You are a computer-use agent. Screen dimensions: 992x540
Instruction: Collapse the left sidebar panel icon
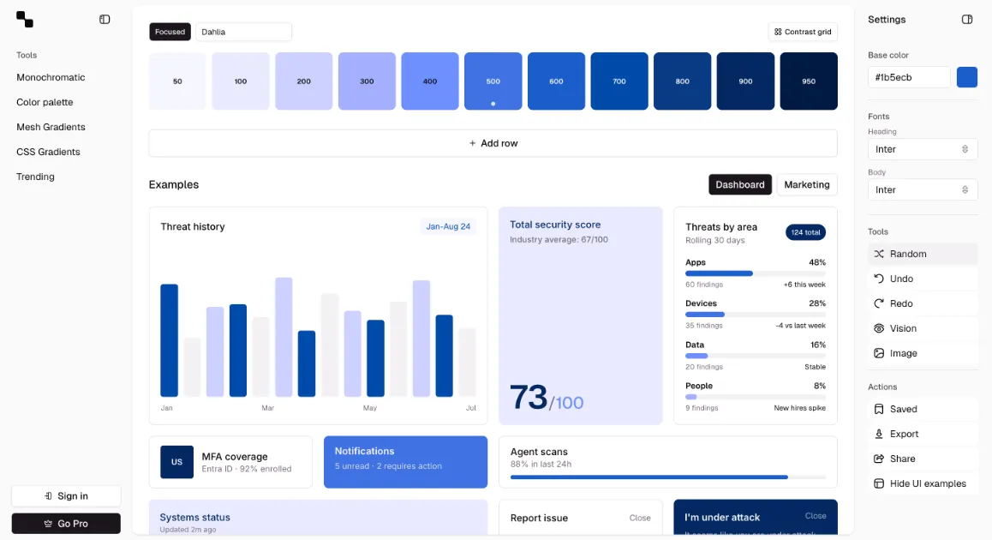(x=105, y=20)
